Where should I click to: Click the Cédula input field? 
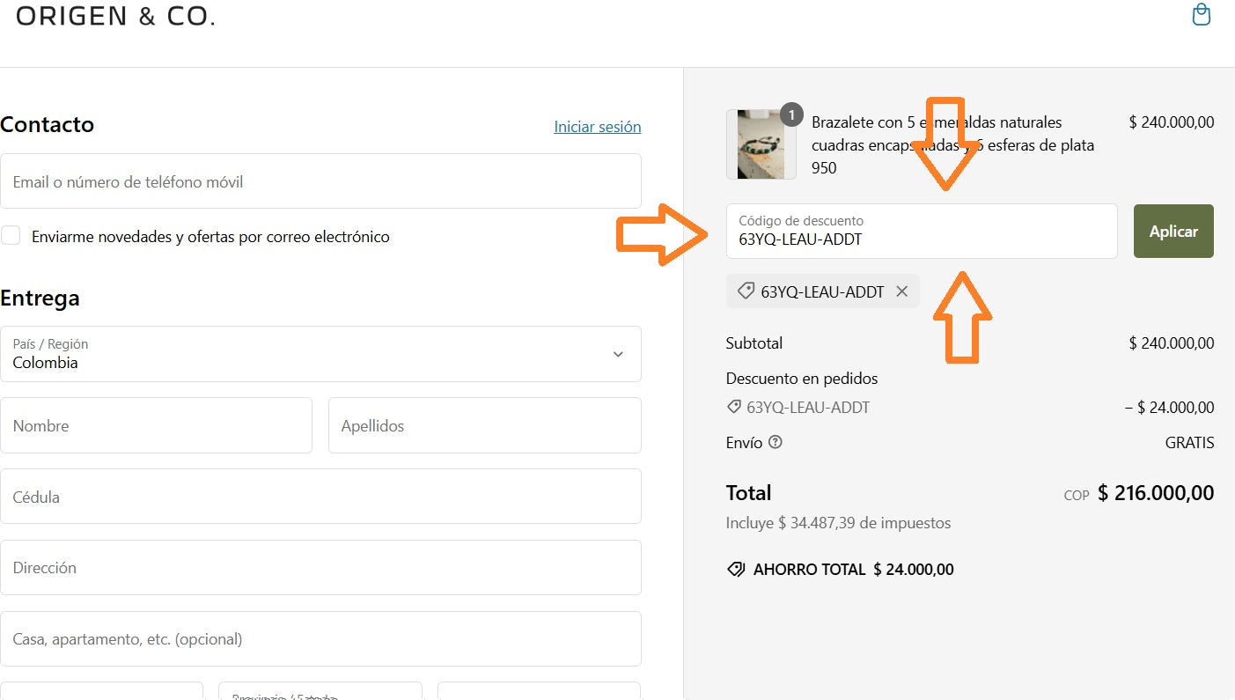point(320,497)
